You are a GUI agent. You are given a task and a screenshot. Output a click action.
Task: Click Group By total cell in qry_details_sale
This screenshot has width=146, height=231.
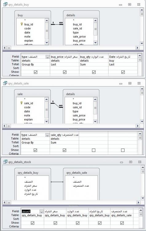coord(35,143)
